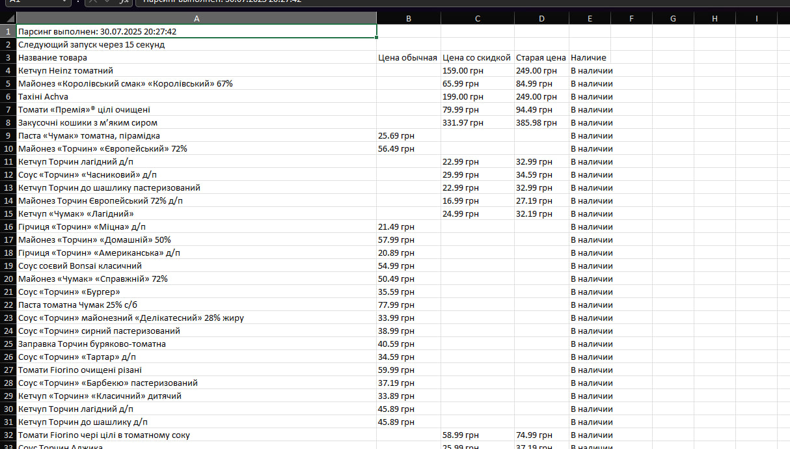Click old price '74.99 грн'
Screen dimensions: 790x449
(541, 435)
